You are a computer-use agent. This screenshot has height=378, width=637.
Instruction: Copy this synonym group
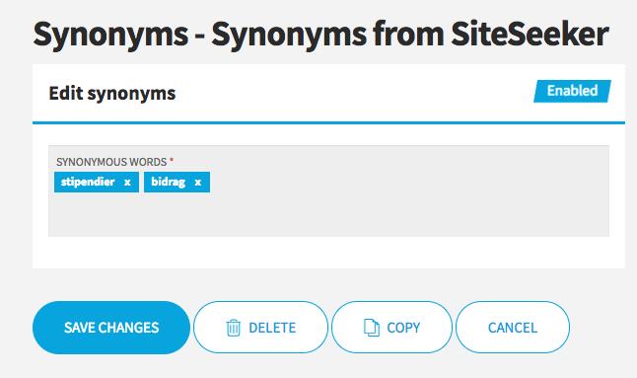(392, 328)
